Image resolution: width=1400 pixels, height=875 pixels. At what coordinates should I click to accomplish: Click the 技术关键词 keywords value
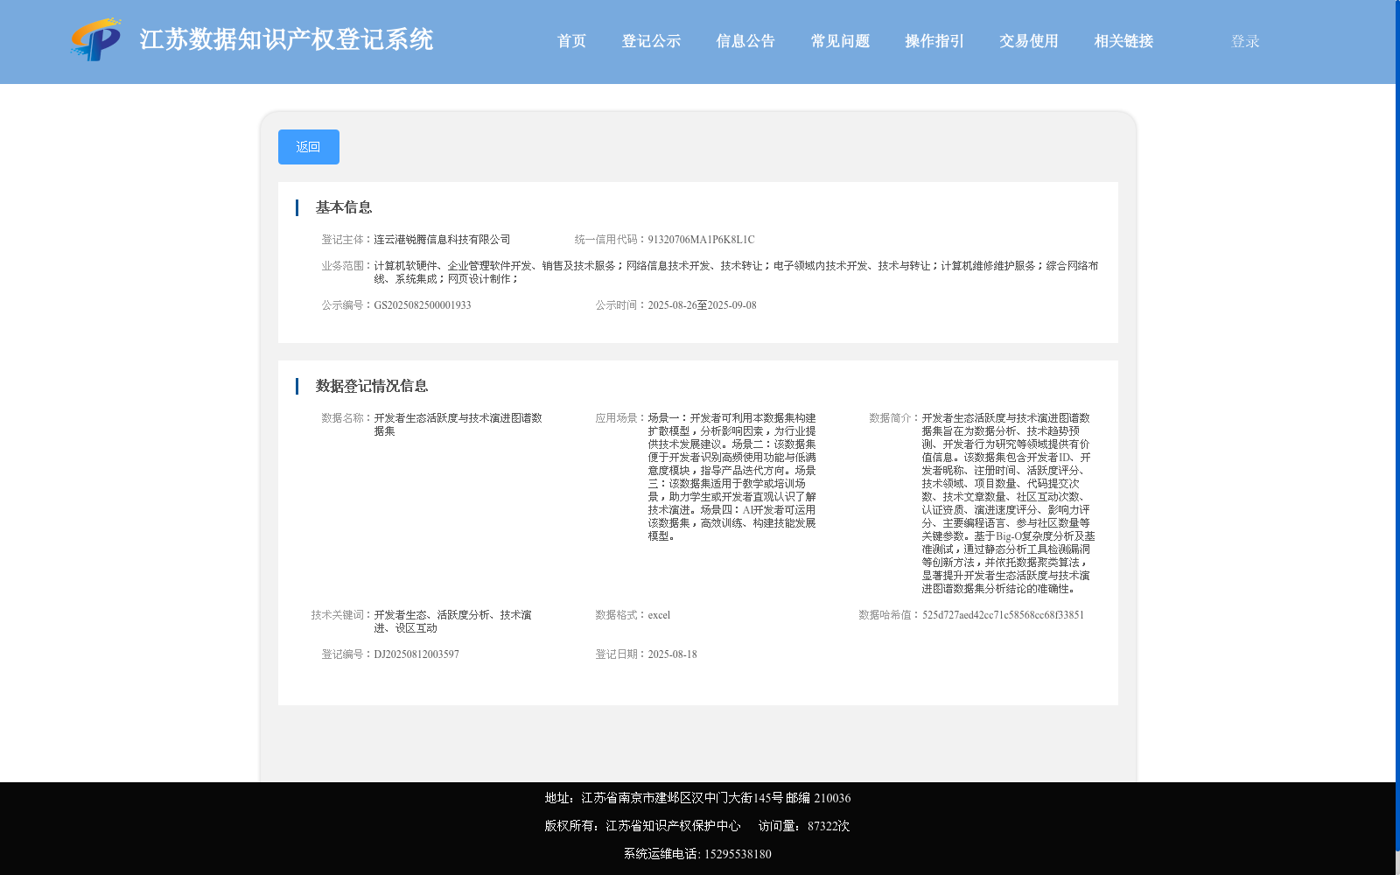tap(452, 621)
